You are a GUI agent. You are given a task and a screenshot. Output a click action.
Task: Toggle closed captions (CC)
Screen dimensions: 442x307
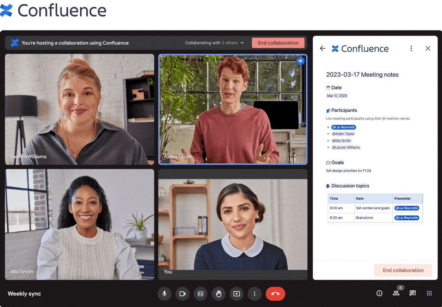coord(200,294)
